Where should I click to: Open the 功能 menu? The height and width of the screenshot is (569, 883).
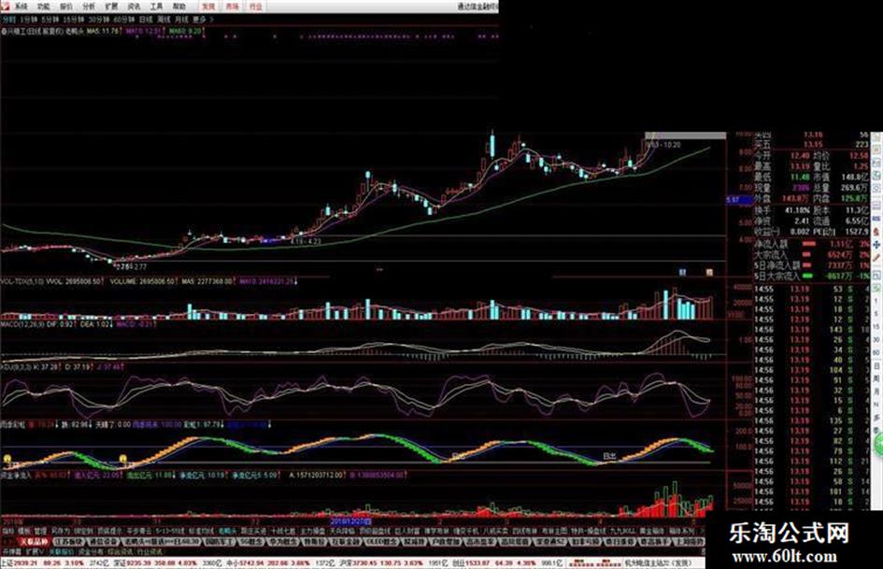(43, 7)
